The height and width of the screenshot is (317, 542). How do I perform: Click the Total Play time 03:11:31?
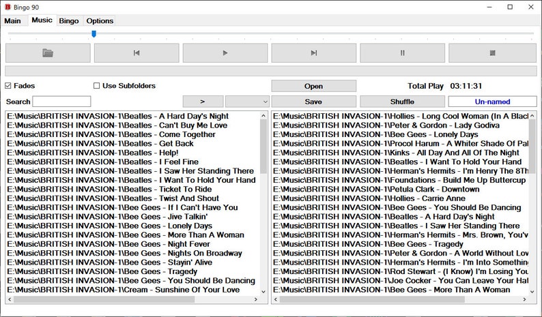click(x=466, y=86)
